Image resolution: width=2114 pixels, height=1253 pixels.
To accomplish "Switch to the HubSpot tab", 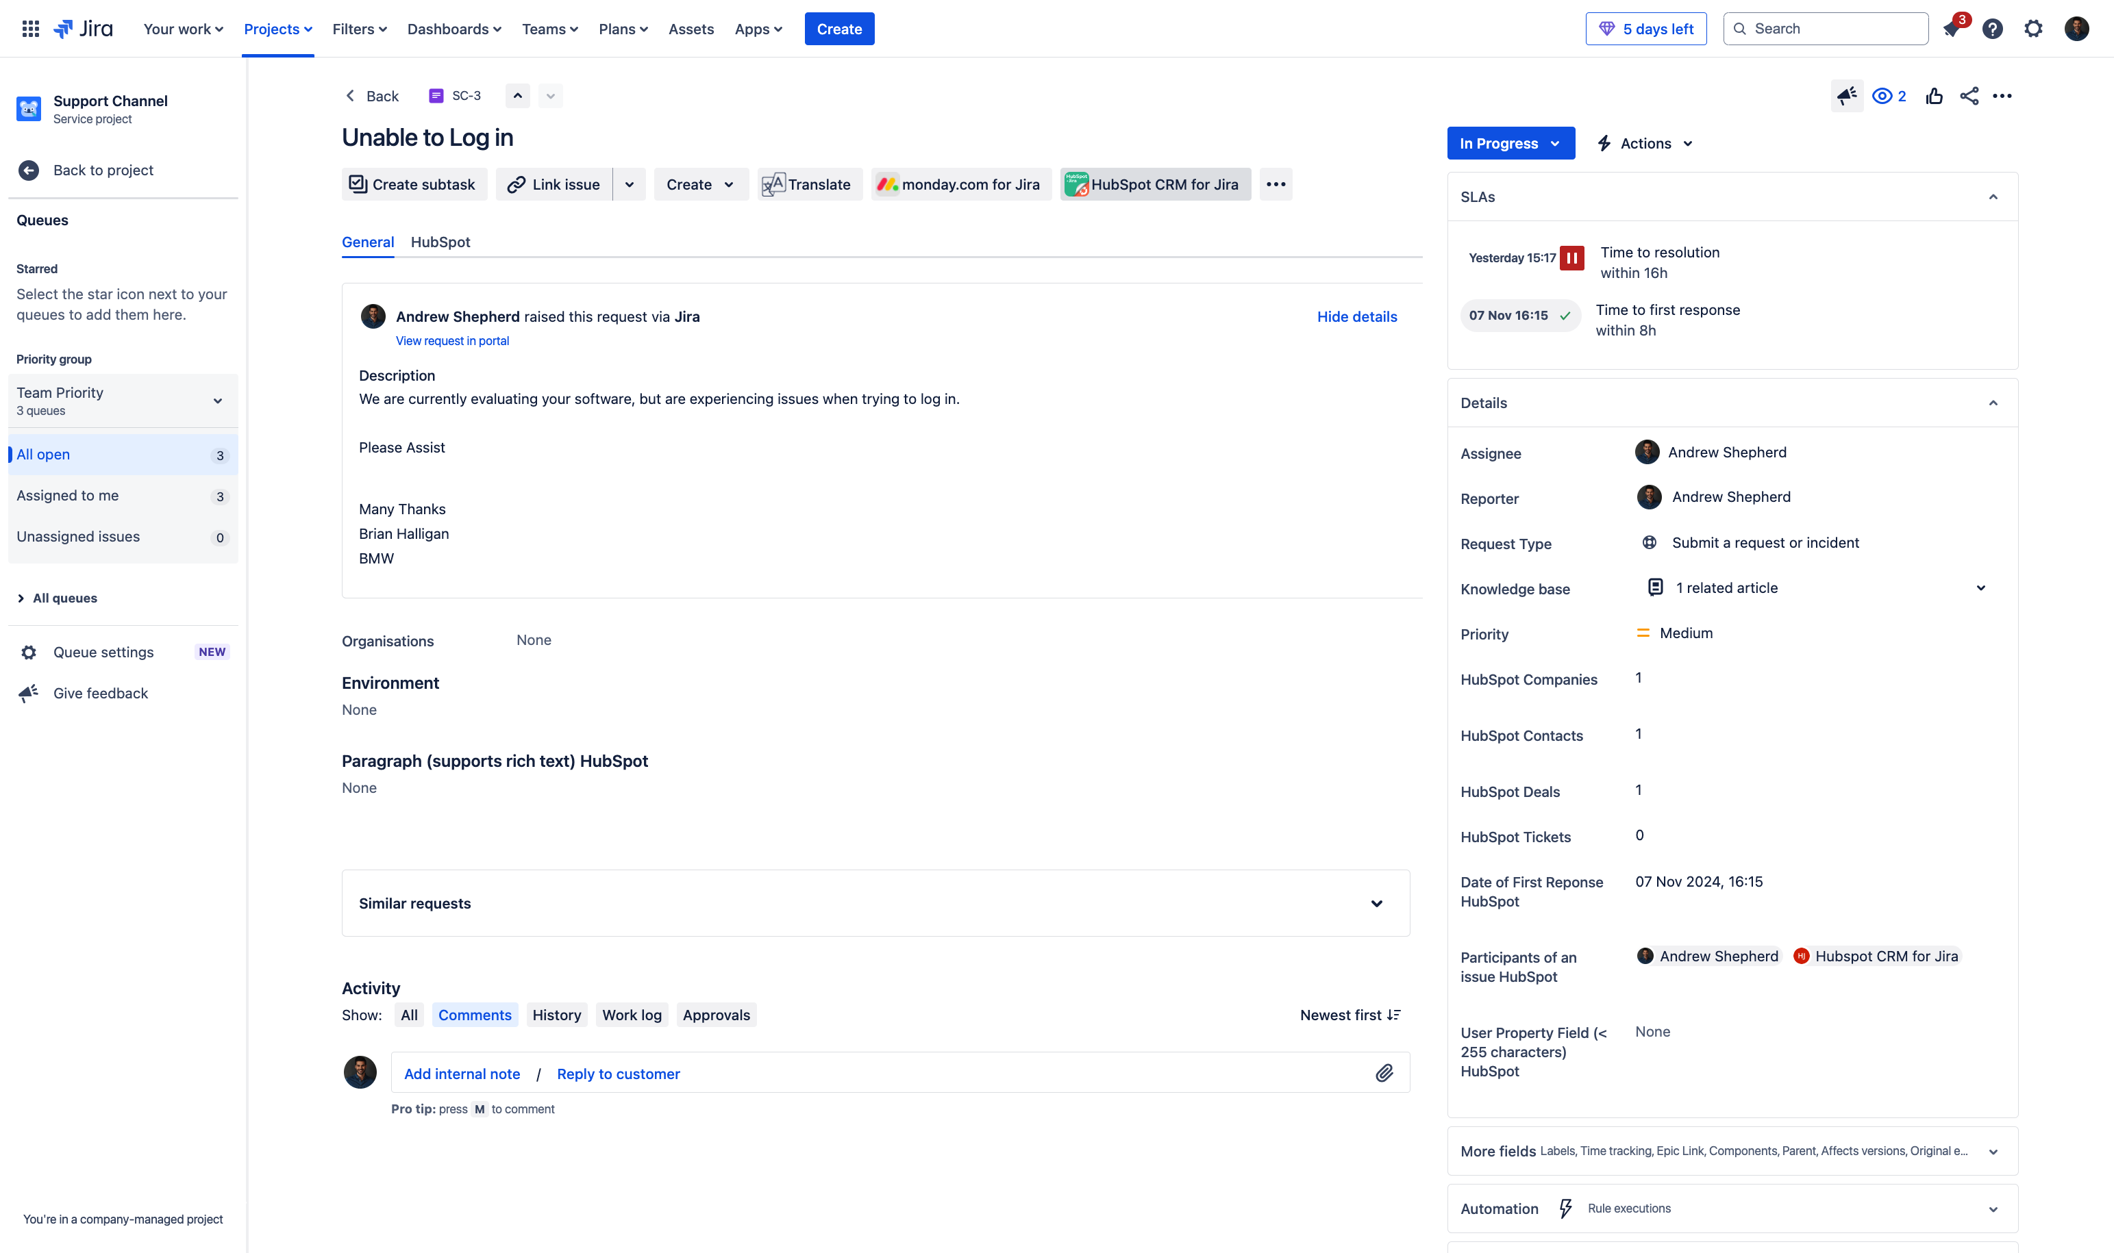I will point(440,242).
